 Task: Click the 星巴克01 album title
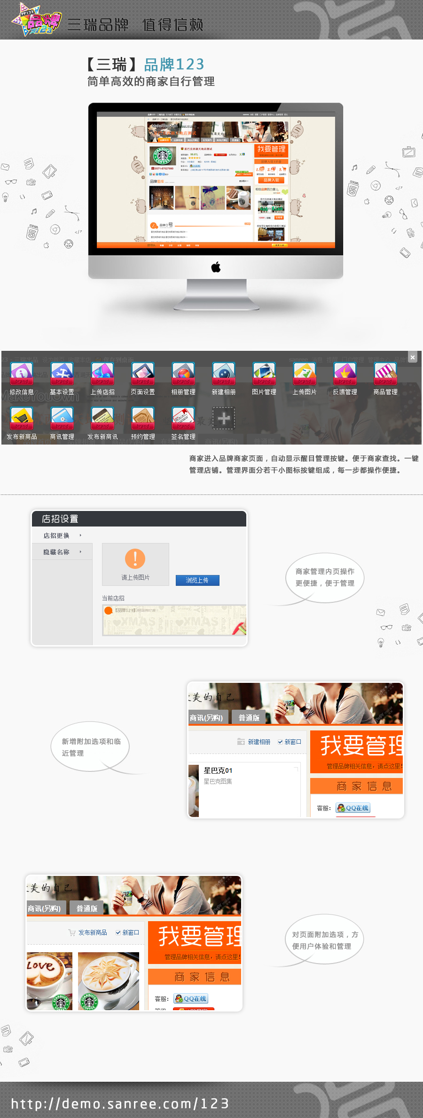218,770
